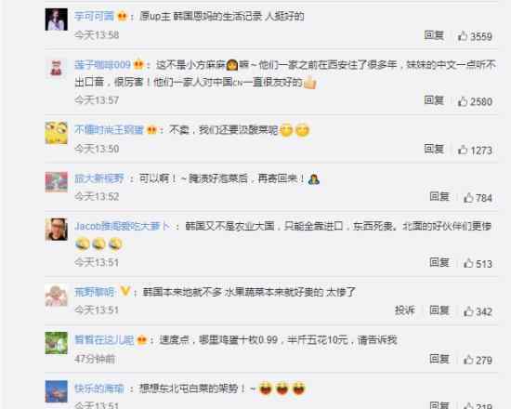Click the yellow V verified badge
Screen dimensions: 511x409
tap(125, 291)
